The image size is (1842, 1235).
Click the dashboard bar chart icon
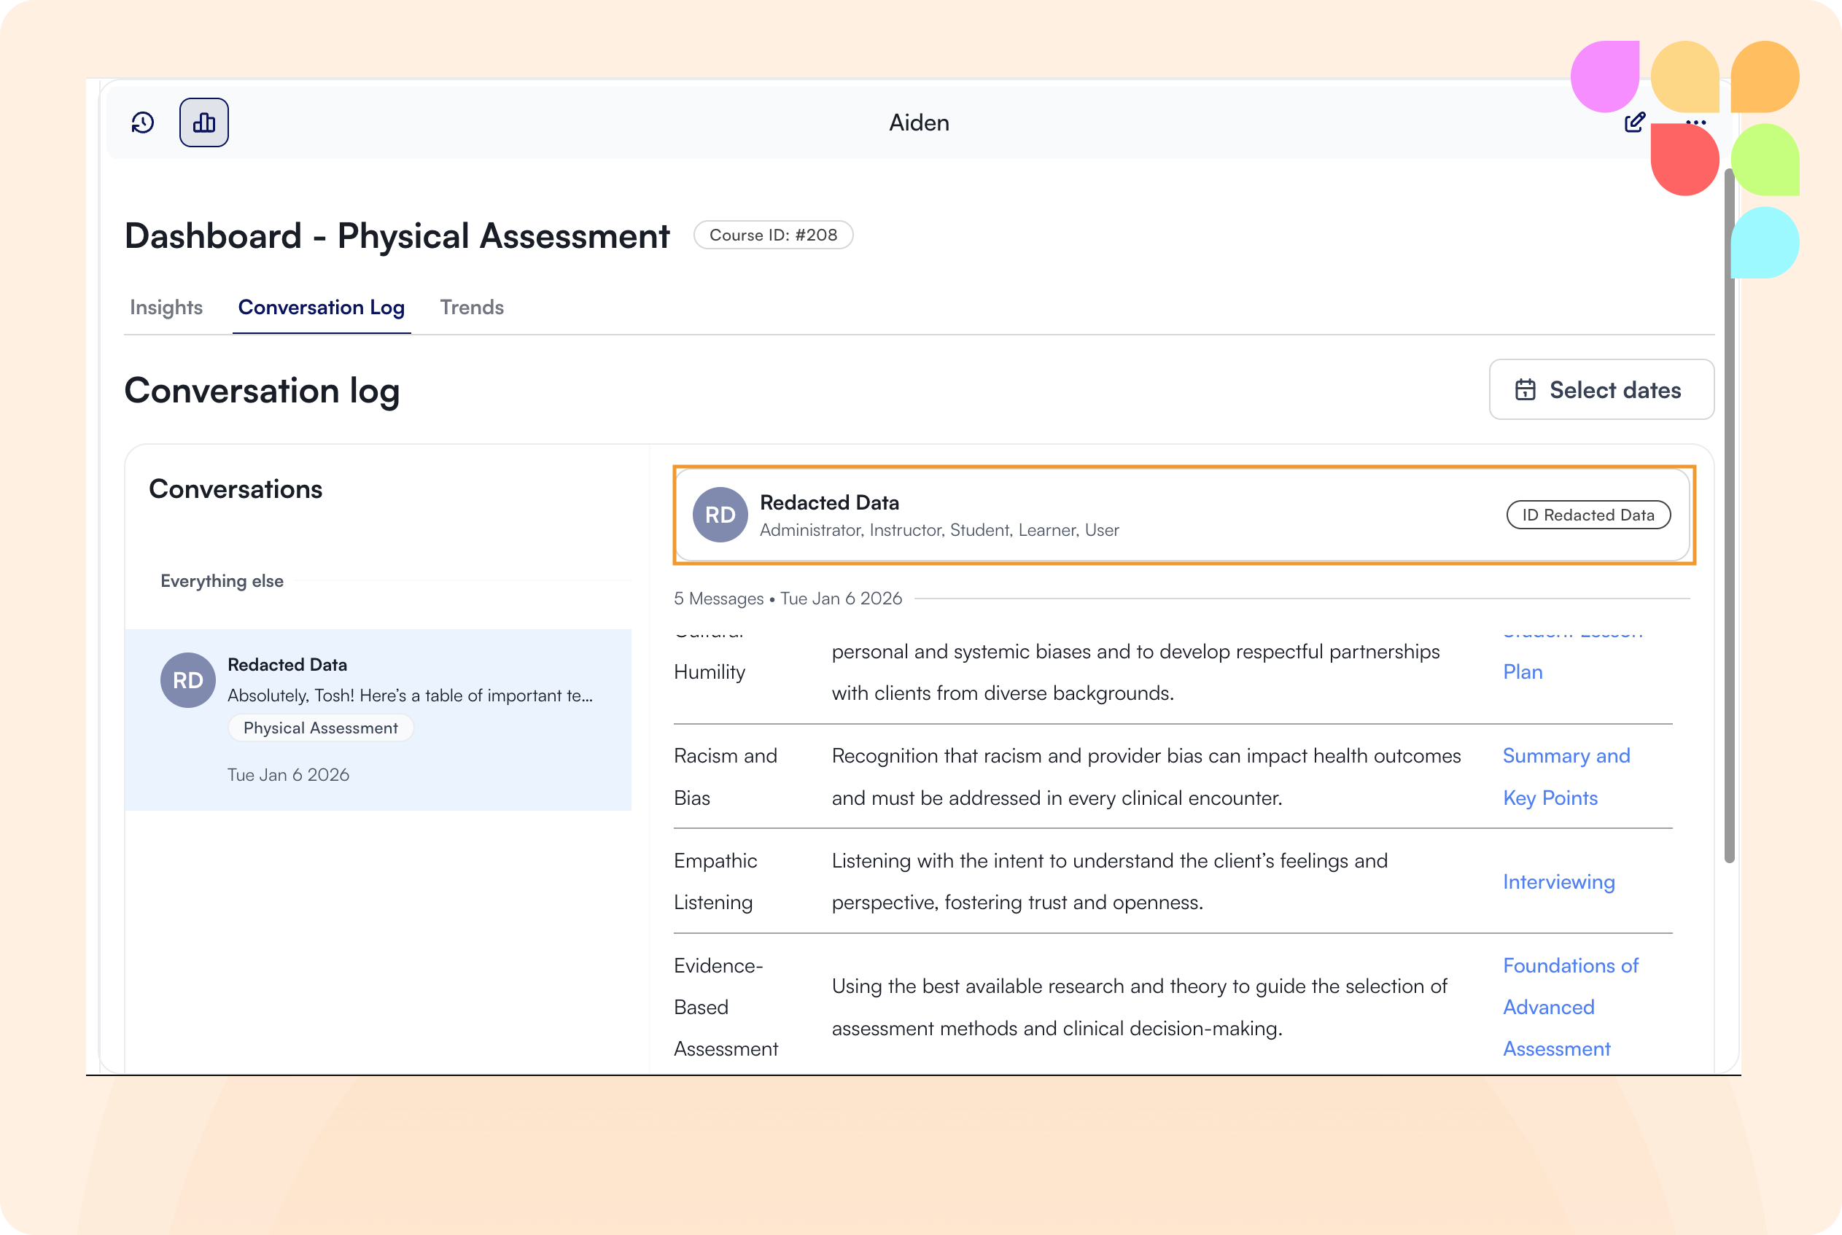coord(204,123)
